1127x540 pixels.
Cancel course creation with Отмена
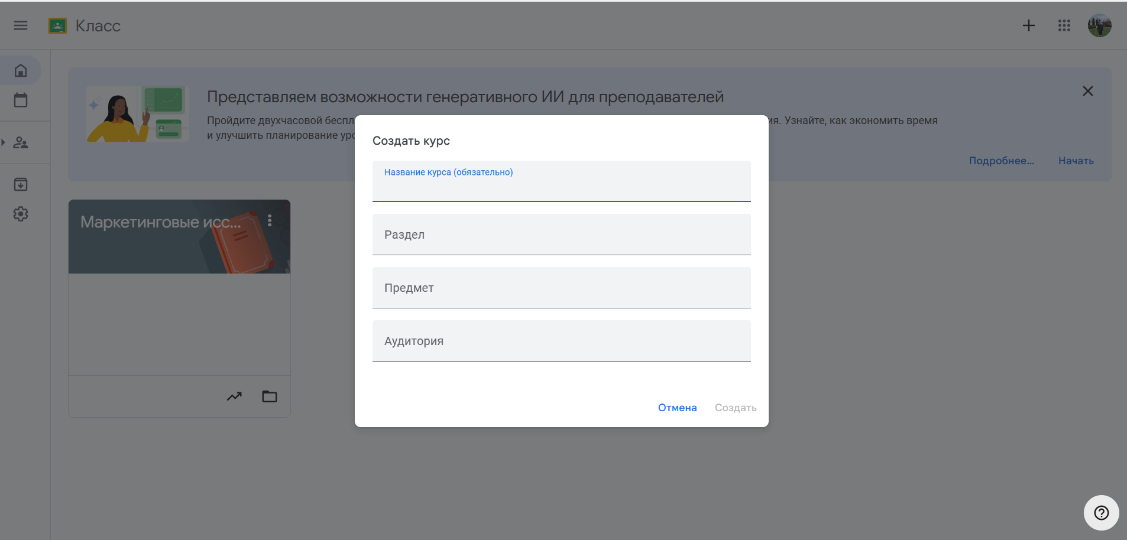tap(677, 407)
